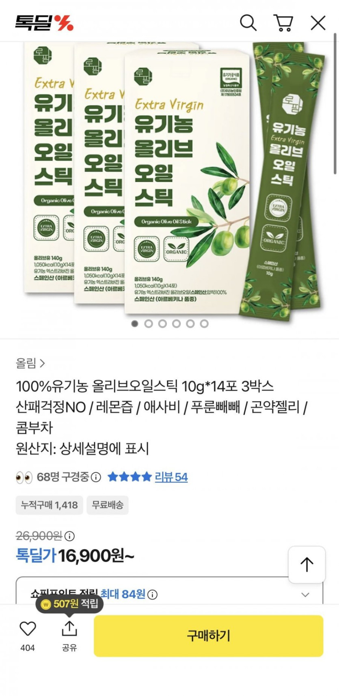Open info icon beside 최대 84원
339x696 pixels.
(x=152, y=595)
